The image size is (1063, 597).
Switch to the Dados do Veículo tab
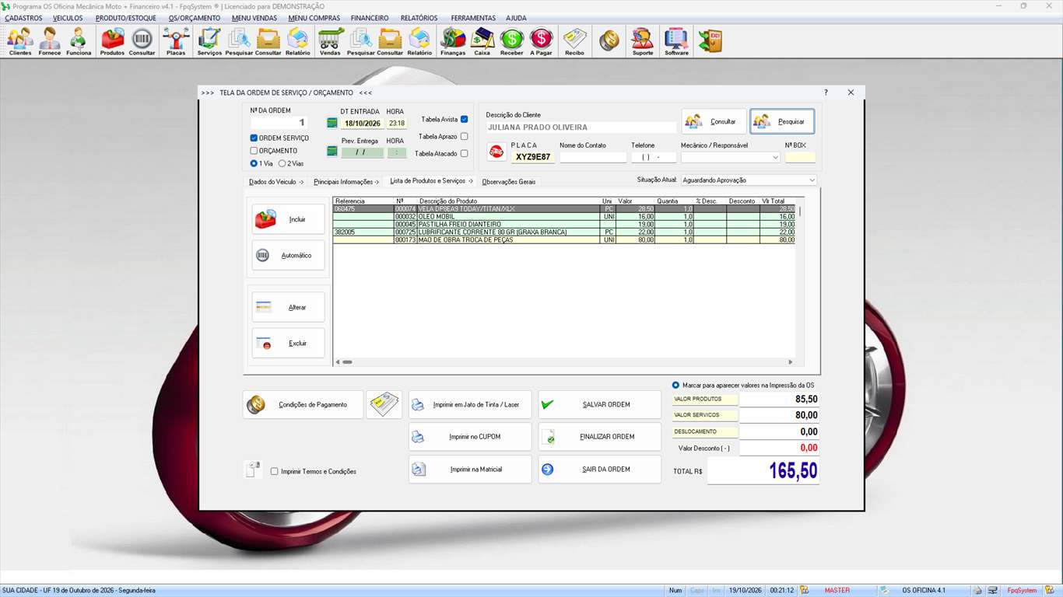point(276,182)
